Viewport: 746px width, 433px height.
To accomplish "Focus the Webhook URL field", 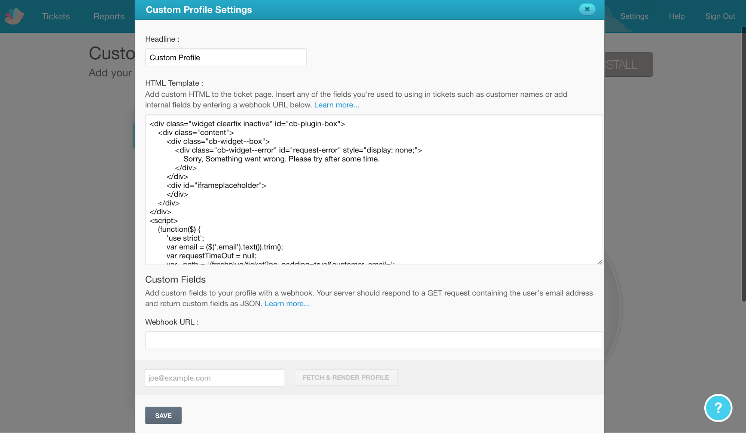I will (374, 340).
